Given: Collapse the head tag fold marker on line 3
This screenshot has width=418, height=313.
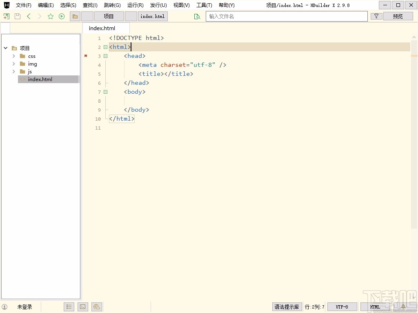Looking at the screenshot, I should 105,56.
